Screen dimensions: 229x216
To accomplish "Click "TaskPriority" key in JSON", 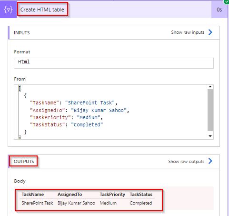I will point(50,117).
